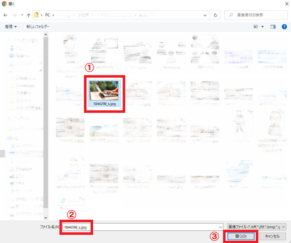This screenshot has height=243, width=291.
Task: Click the folder icon in address bar
Action: point(37,15)
